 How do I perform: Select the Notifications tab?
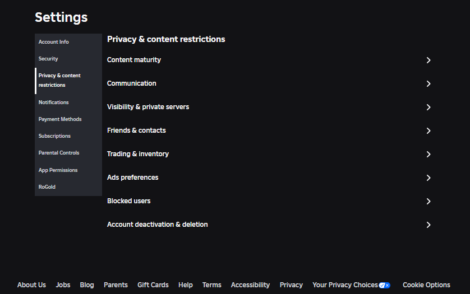tap(54, 102)
